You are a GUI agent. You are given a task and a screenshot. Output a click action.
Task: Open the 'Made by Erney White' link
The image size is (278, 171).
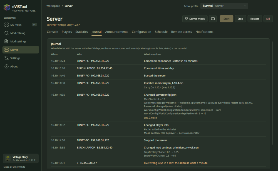14,167
